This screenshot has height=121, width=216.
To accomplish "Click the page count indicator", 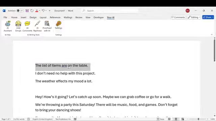I will 6,119.
